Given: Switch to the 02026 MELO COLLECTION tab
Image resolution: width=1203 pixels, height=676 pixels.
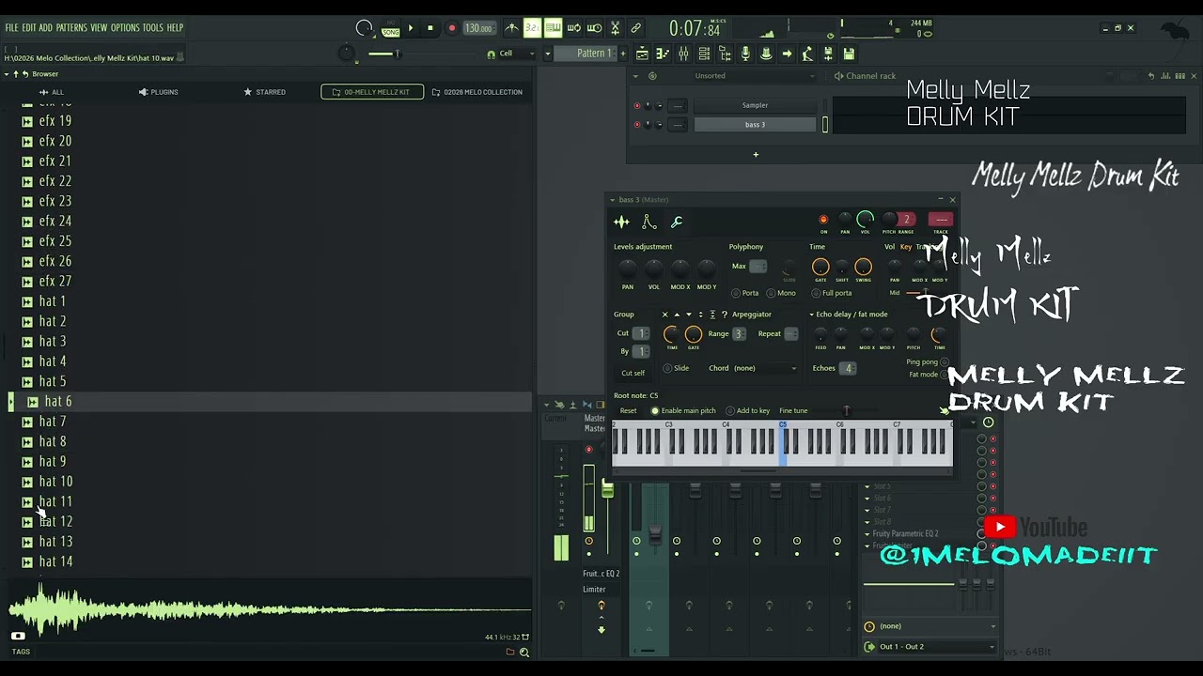Looking at the screenshot, I should click(x=477, y=92).
